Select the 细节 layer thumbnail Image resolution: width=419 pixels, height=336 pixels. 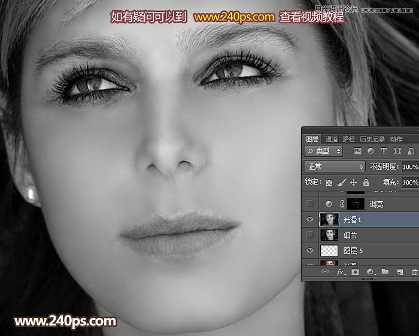pyautogui.click(x=329, y=235)
